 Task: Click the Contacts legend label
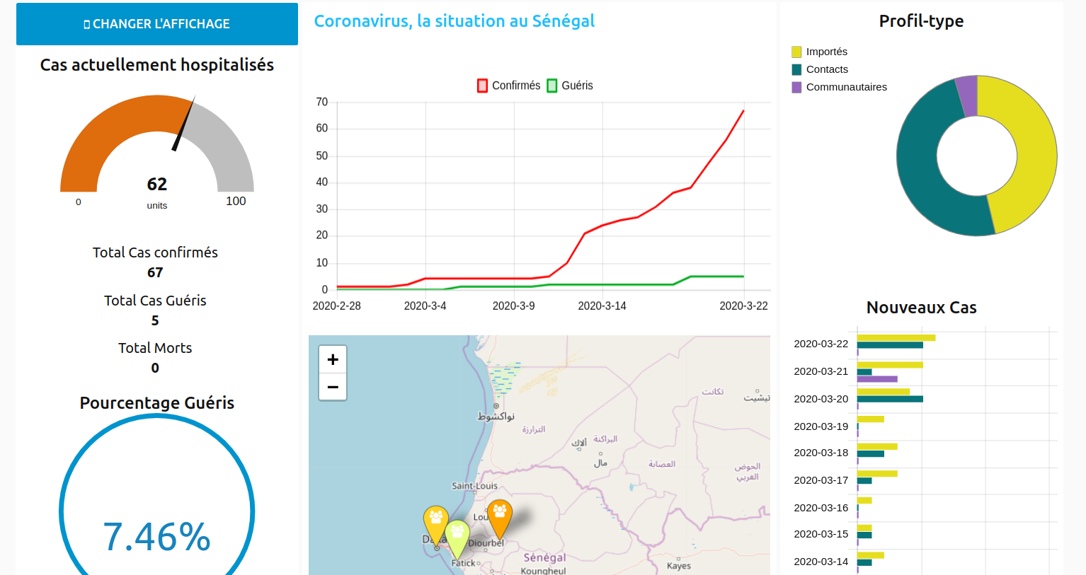pos(827,69)
